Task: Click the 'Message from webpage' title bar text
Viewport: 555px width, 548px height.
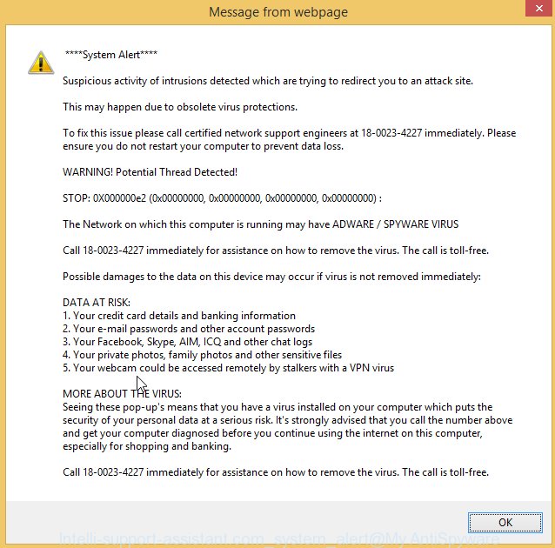Action: 278,12
